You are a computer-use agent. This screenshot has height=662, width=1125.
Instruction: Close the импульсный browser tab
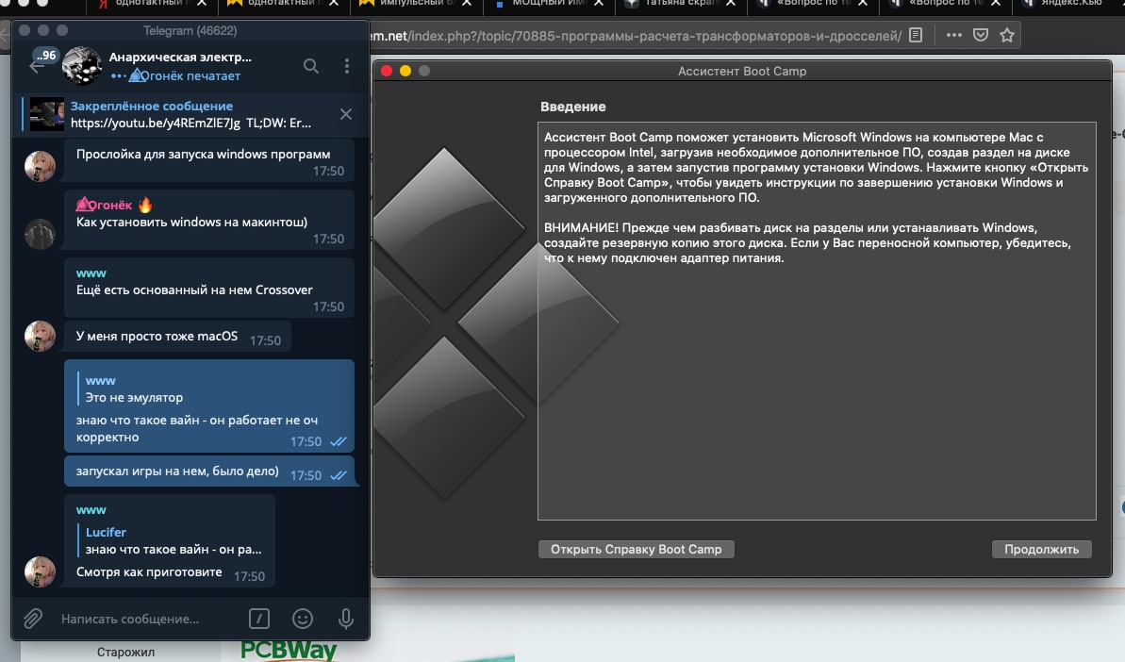[x=467, y=4]
